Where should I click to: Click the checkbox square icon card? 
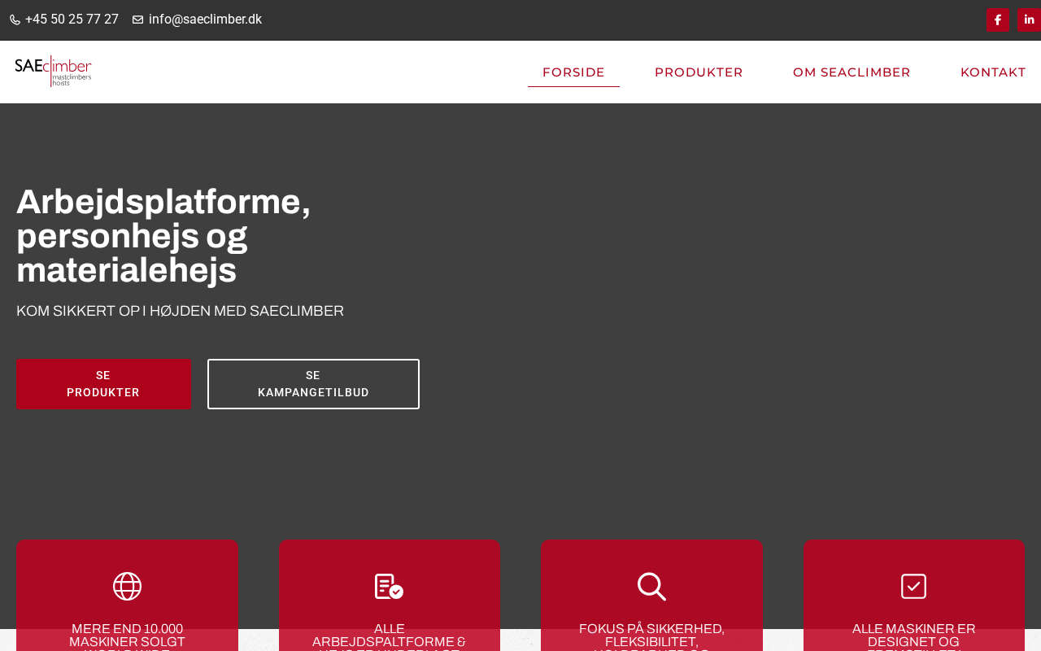913,586
